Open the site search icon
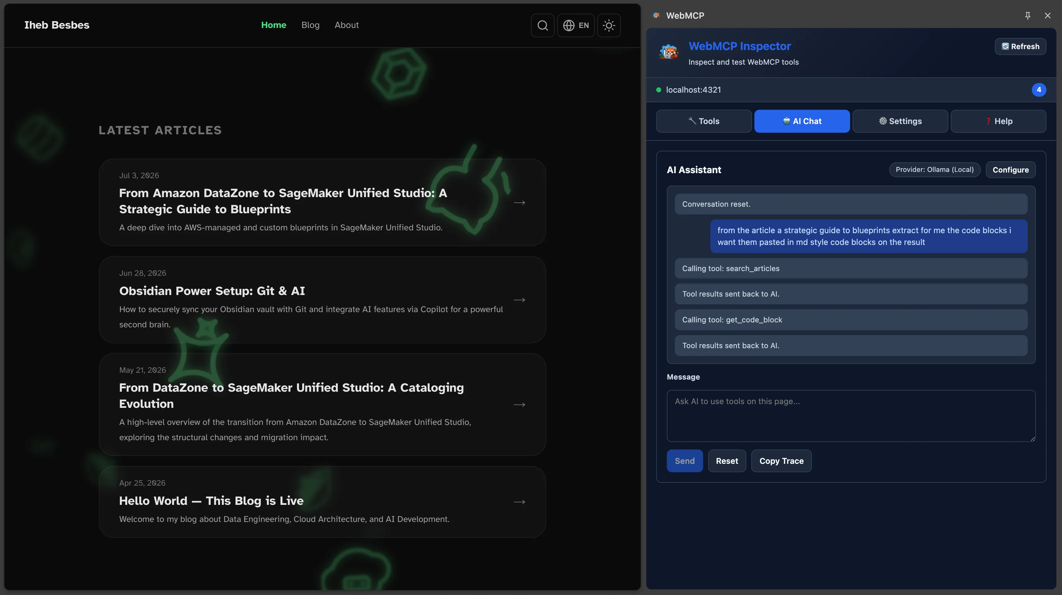Screen dimensions: 1062x595 tap(542, 25)
